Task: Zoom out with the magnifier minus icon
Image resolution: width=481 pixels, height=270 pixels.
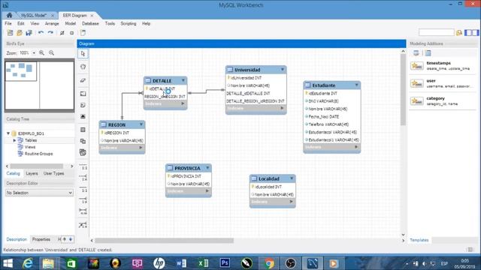Action: click(52, 53)
